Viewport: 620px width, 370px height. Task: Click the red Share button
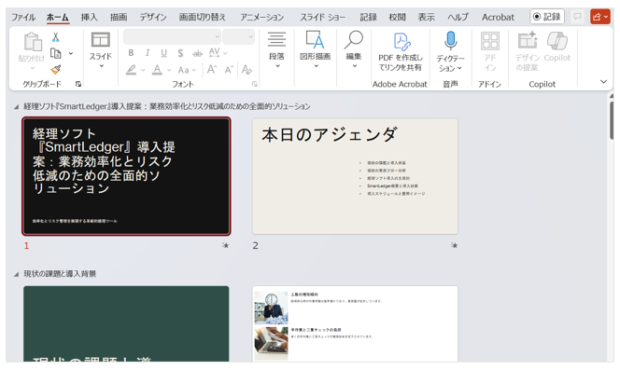599,17
